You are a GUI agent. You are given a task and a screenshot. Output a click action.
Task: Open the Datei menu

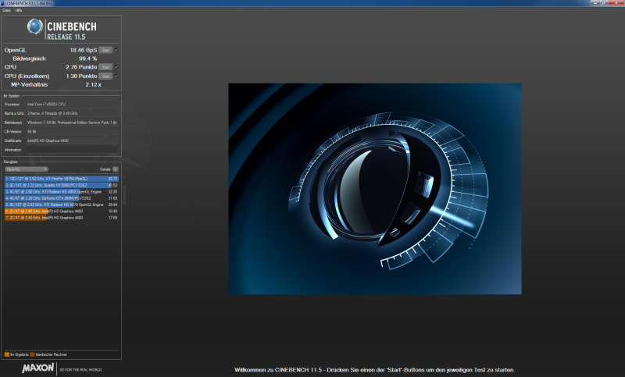(6, 10)
